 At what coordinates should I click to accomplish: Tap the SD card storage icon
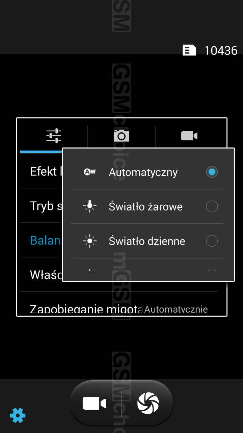pos(189,50)
